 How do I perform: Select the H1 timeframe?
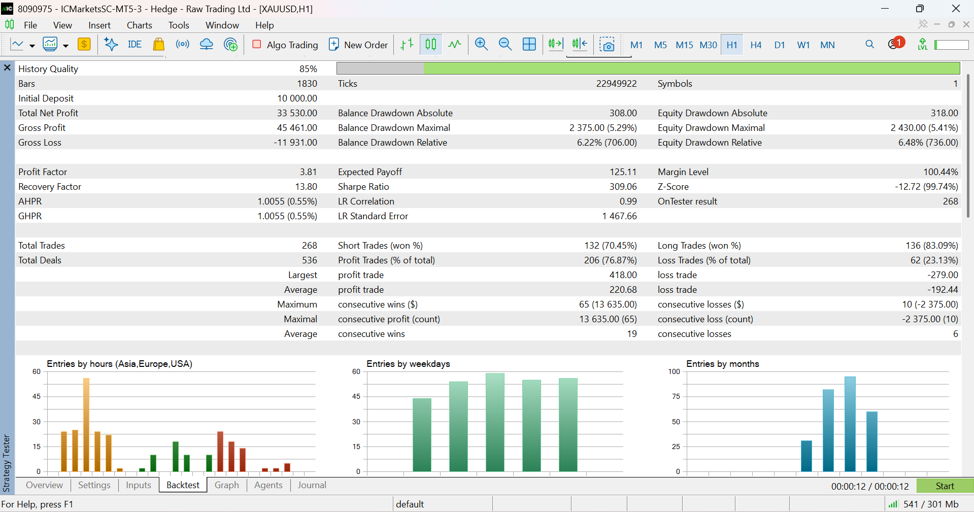click(x=732, y=45)
